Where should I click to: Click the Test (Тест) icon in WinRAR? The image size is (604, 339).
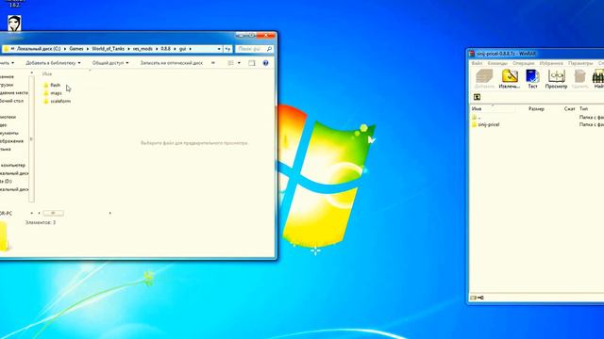pos(532,76)
